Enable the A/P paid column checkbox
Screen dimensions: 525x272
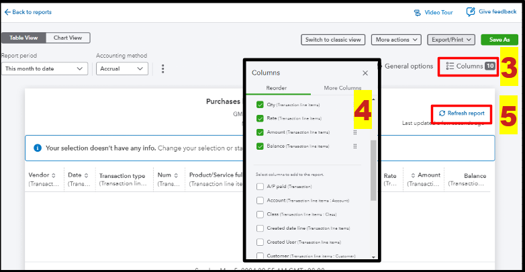point(260,186)
